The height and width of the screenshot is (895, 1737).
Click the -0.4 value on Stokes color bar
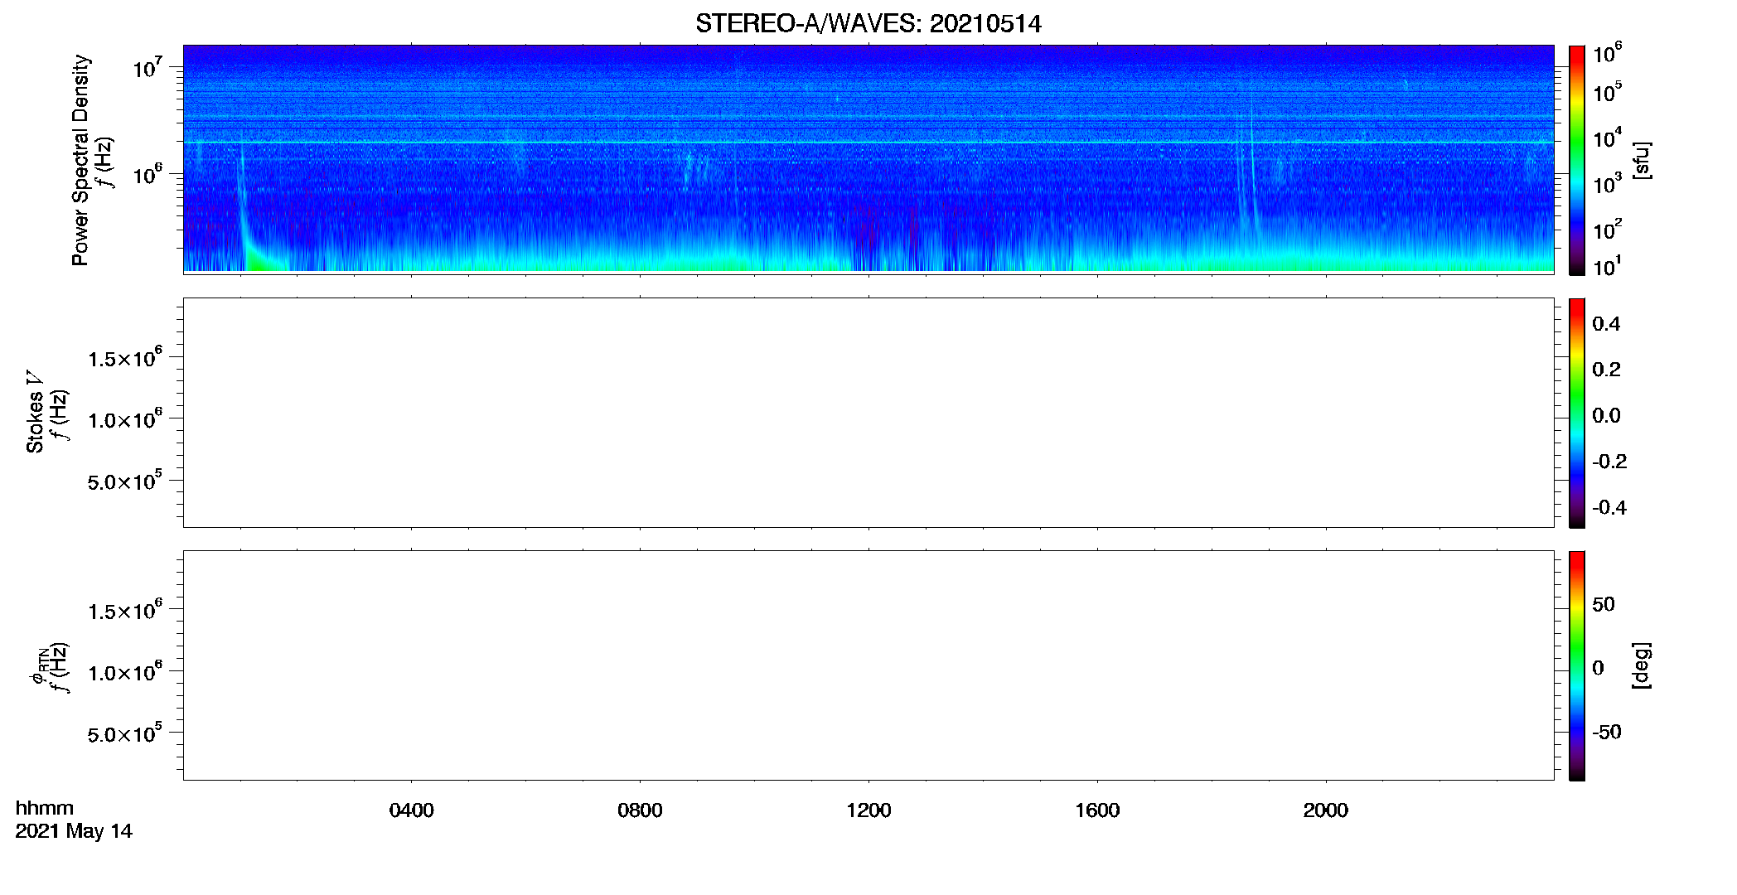point(1609,508)
